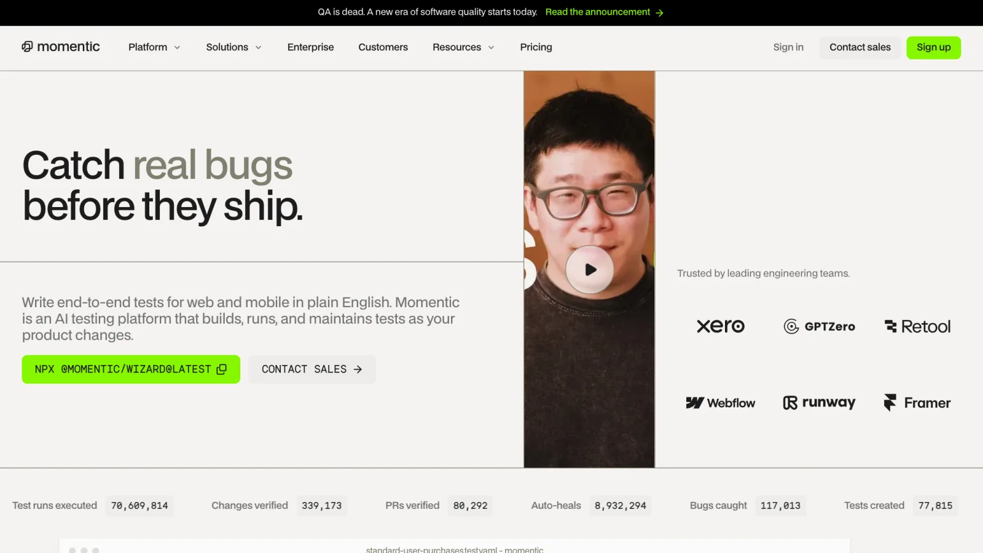The width and height of the screenshot is (983, 553).
Task: Click the NPX @MOMENTIC/WIZARD@LATEST button
Action: click(131, 369)
